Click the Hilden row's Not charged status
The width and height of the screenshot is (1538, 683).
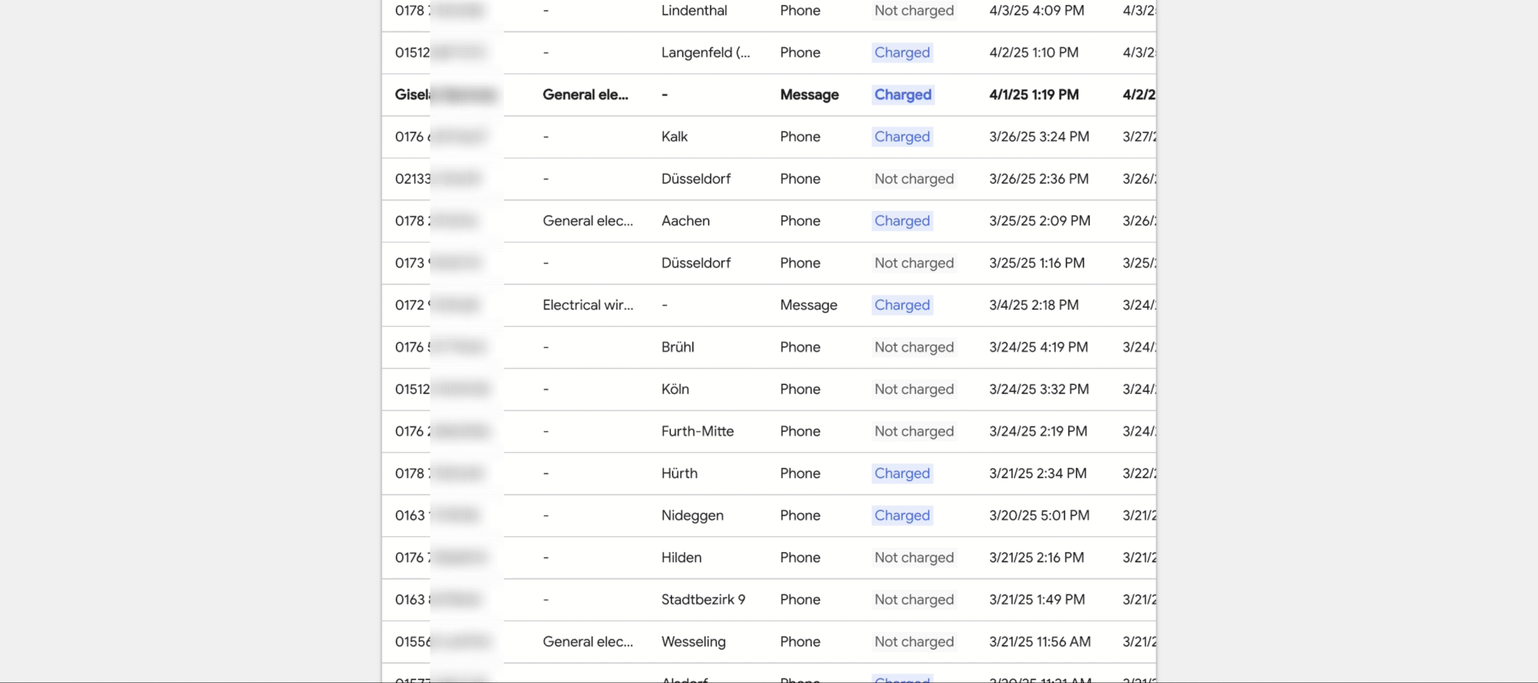(914, 557)
